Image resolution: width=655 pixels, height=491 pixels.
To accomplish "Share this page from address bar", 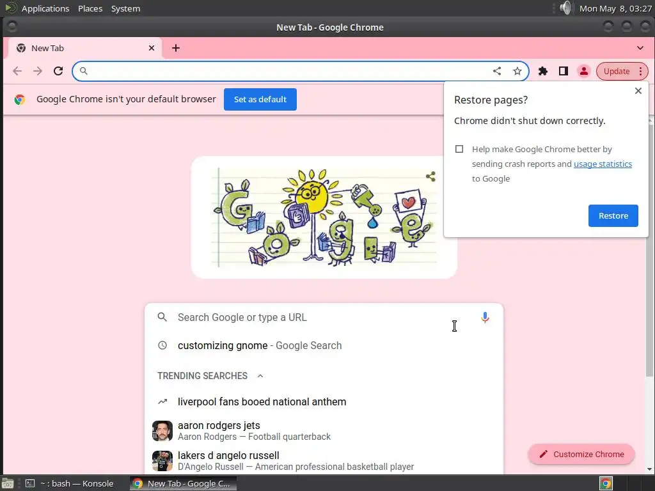I will pos(496,71).
